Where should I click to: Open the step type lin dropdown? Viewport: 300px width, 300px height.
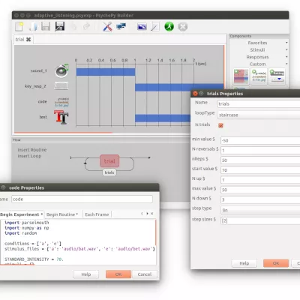tap(260, 210)
